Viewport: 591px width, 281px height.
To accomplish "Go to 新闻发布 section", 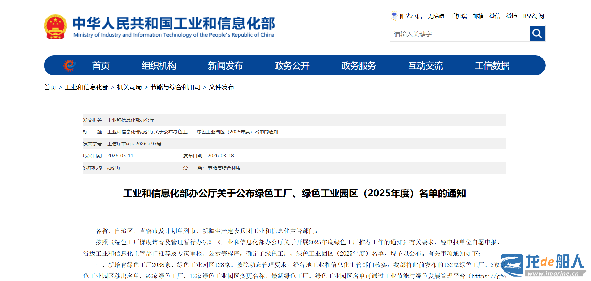I will (225, 66).
